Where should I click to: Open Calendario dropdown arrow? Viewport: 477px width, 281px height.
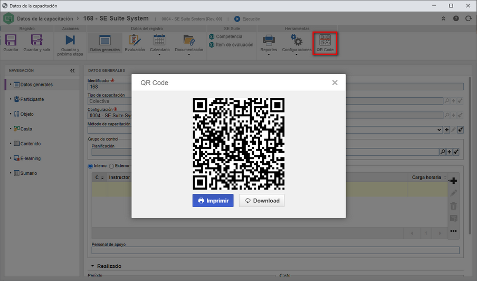(159, 54)
